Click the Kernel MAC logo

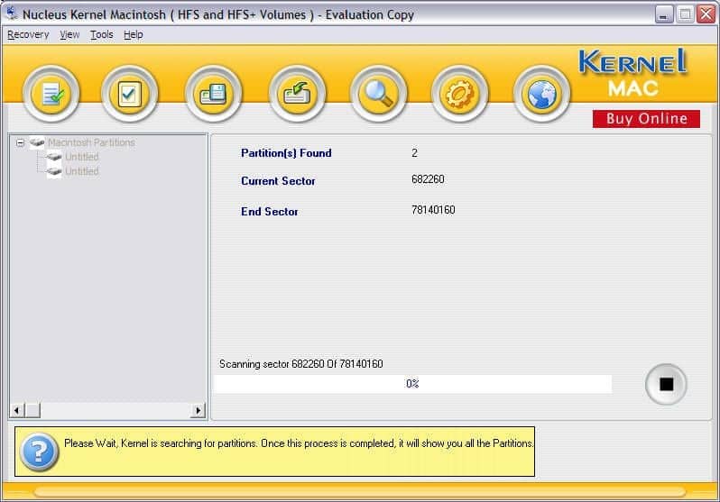point(633,72)
